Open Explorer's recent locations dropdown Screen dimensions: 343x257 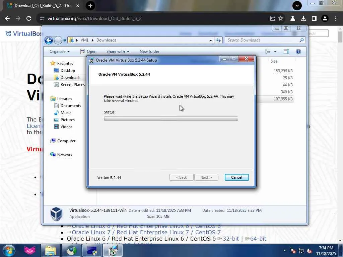(65, 40)
